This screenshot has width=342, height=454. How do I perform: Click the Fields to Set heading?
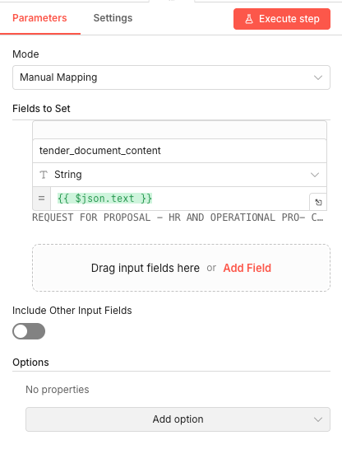[x=41, y=109]
